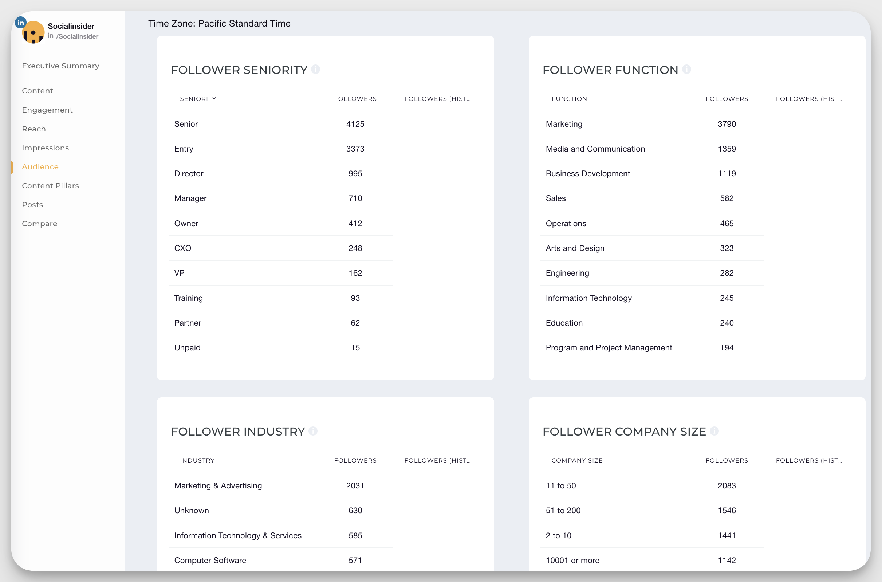The image size is (882, 582).
Task: Click the Follower Seniority info icon
Action: point(315,70)
